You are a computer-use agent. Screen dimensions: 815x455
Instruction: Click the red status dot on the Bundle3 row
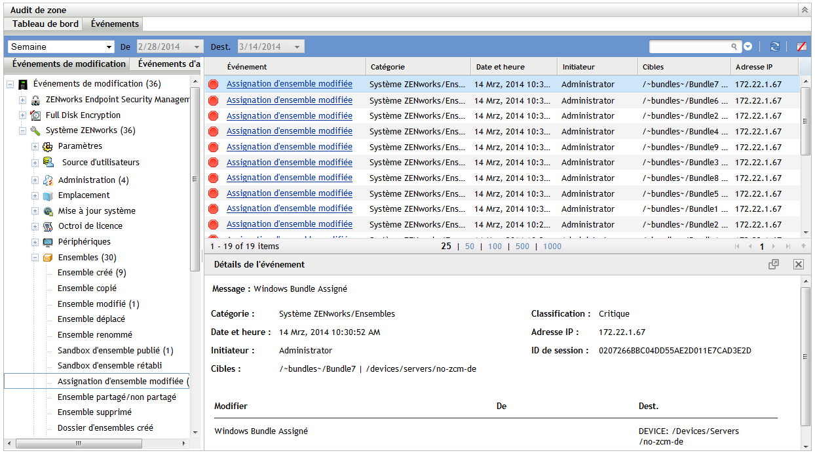(x=213, y=163)
